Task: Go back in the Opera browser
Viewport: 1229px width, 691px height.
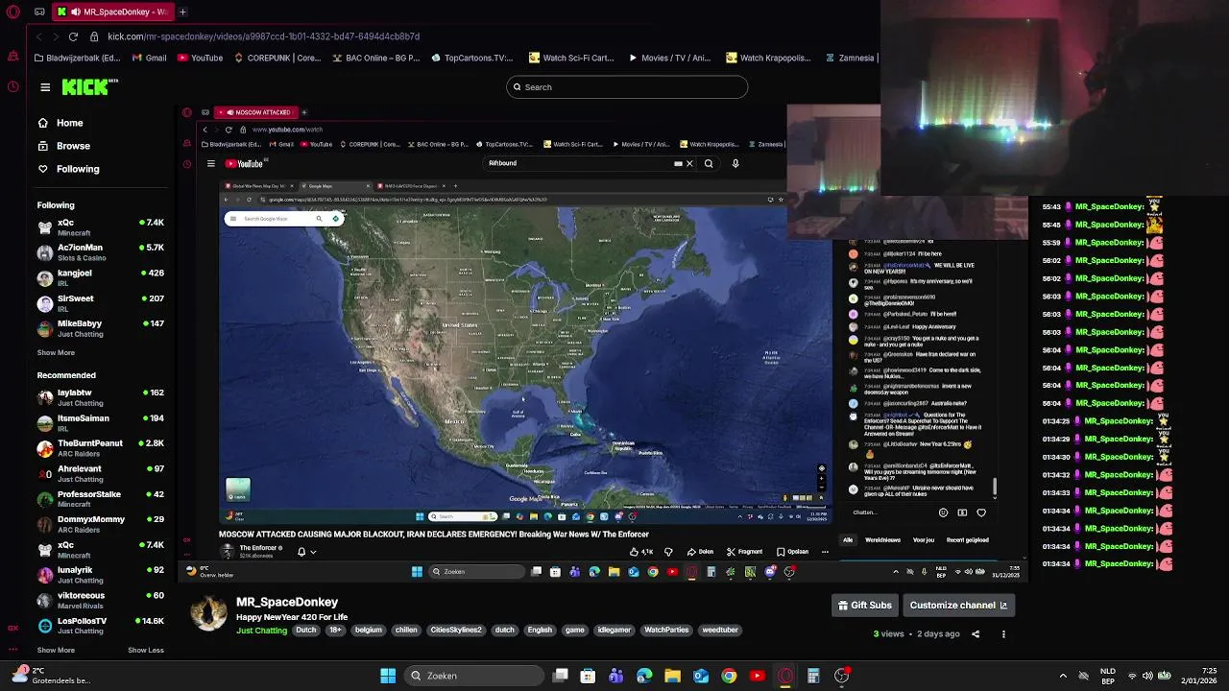Action: 38,36
